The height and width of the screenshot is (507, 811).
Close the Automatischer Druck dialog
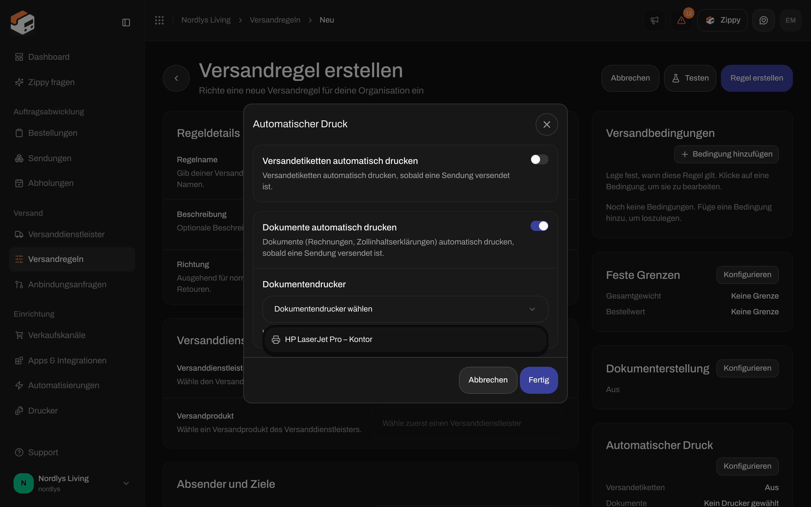(547, 124)
